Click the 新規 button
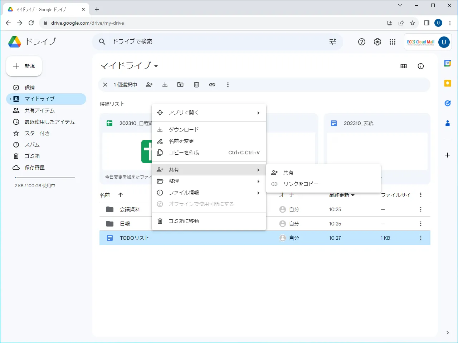The image size is (458, 343). (24, 66)
